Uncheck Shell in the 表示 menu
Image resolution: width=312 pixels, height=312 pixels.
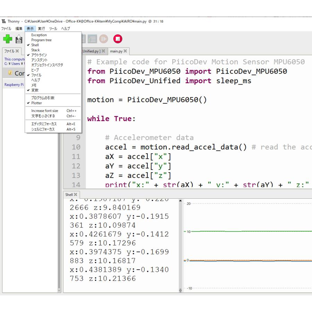[35, 45]
